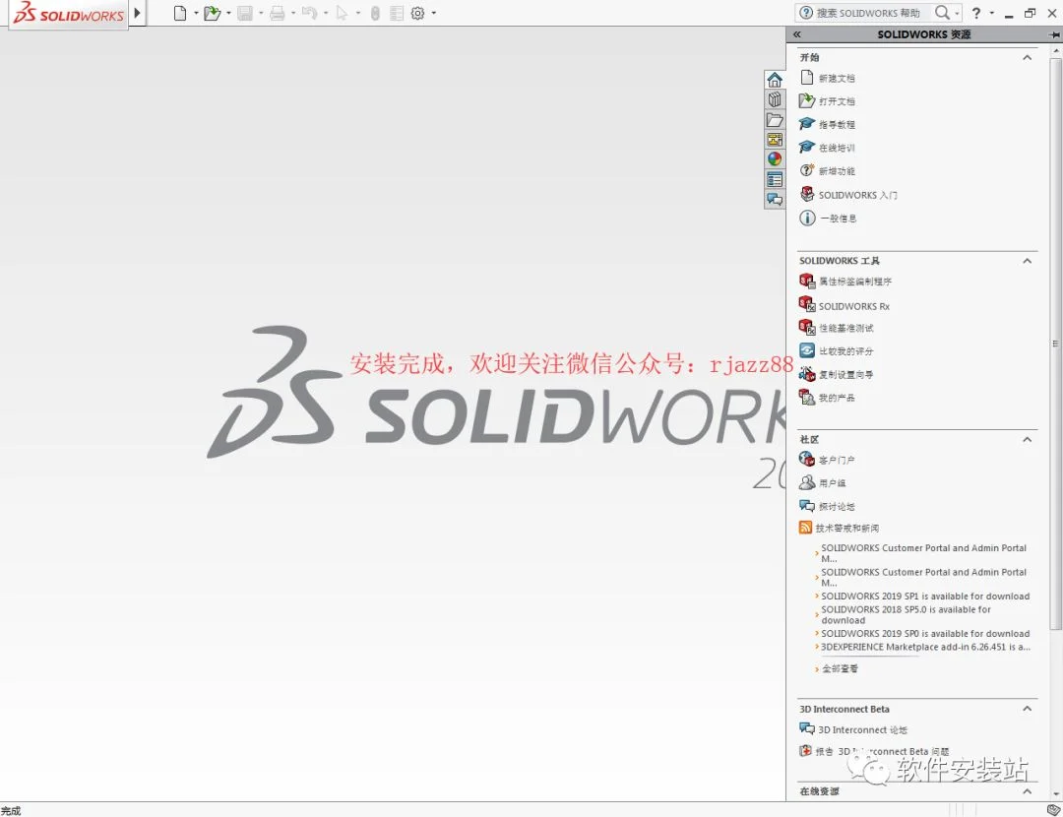The width and height of the screenshot is (1063, 817).
Task: Open the Open file dropdown arrow
Action: click(x=228, y=13)
